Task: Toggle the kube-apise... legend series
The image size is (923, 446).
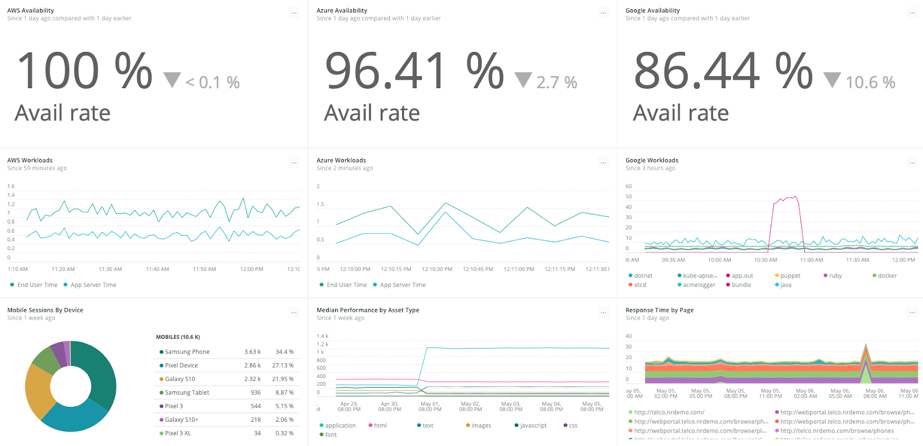Action: (x=697, y=275)
